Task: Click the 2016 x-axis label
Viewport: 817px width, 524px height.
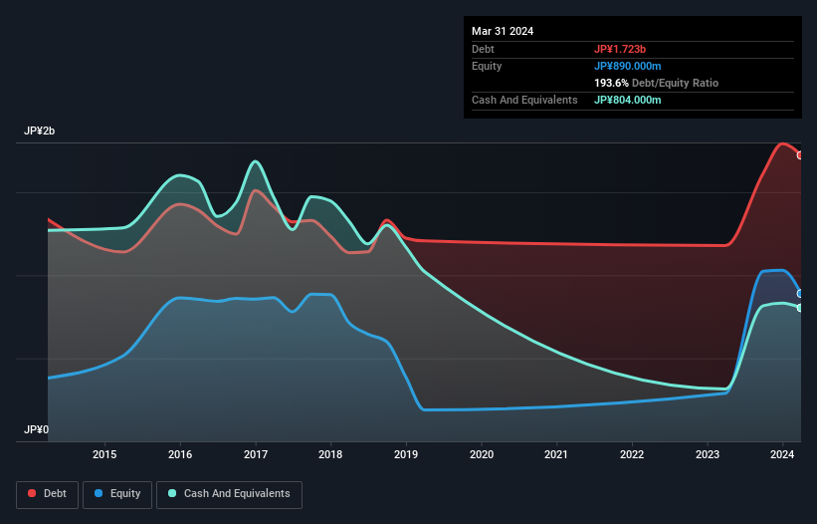Action: [180, 454]
